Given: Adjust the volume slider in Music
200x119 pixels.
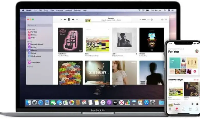Looking at the screenshot, I should click(x=146, y=19).
